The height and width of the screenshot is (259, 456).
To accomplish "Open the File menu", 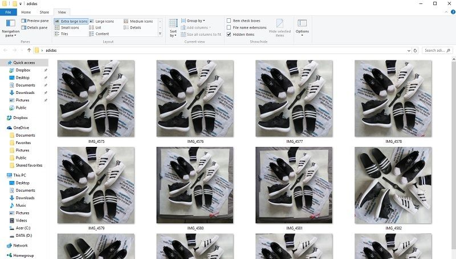I will (9, 11).
